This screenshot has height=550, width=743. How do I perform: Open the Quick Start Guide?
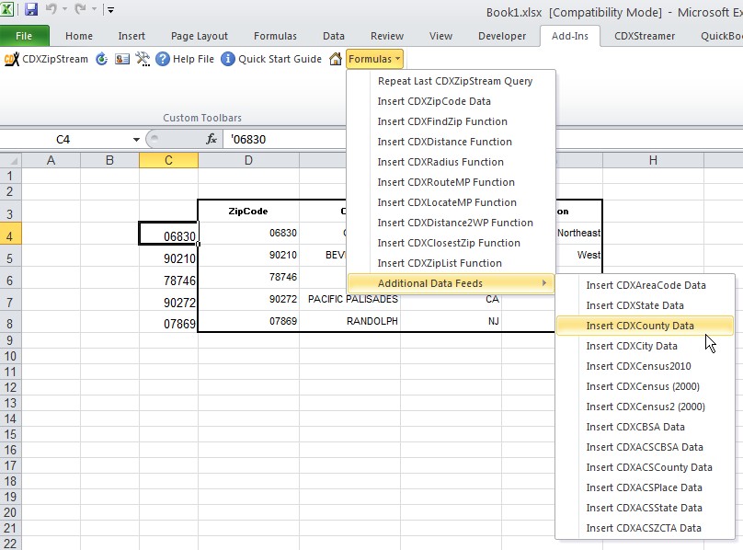point(271,59)
